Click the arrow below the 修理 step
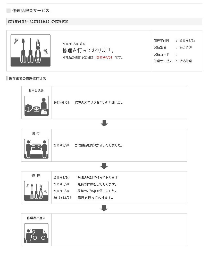Image resolution: width=209 pixels, height=255 pixels. (x=104, y=208)
